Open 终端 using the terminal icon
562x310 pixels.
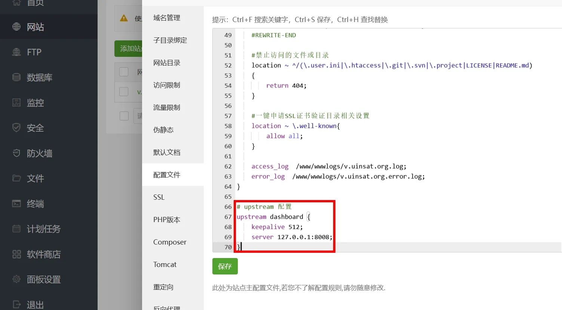click(16, 204)
